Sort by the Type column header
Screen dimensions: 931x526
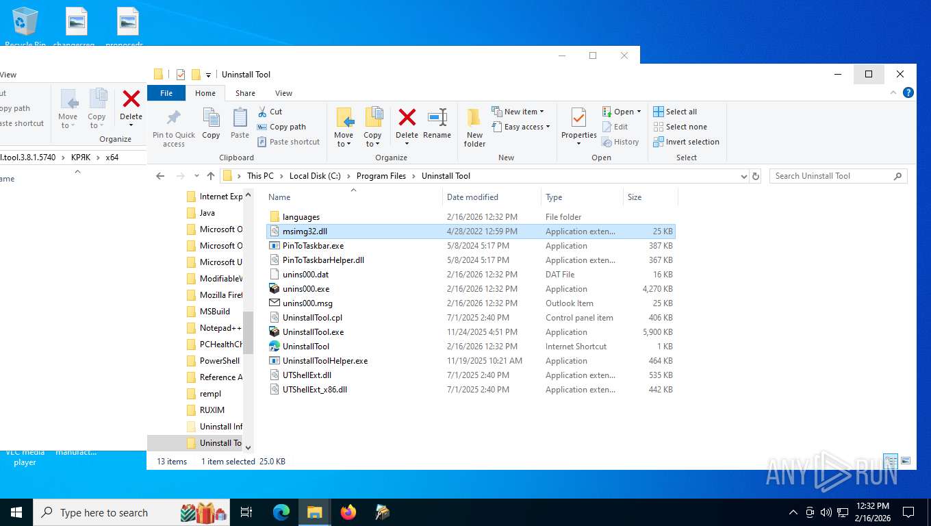click(582, 197)
